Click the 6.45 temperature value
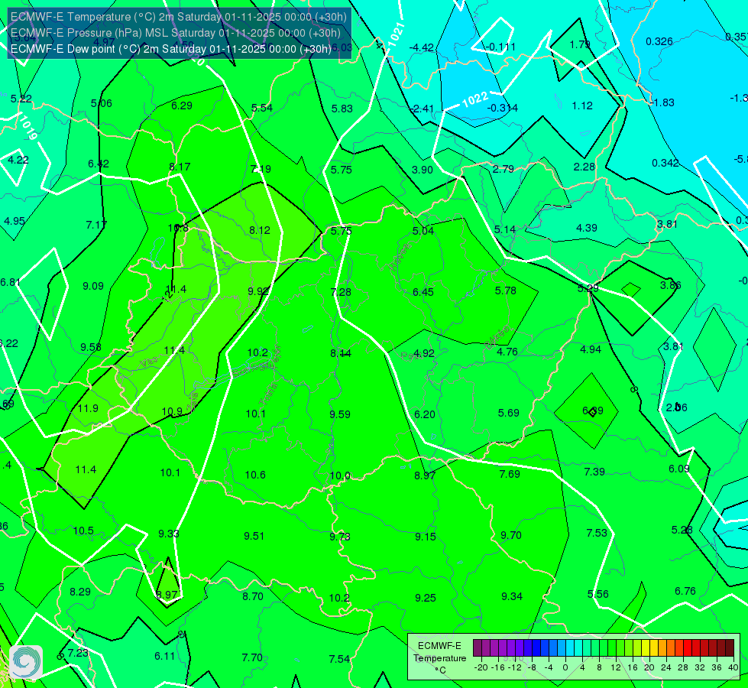 click(x=423, y=292)
